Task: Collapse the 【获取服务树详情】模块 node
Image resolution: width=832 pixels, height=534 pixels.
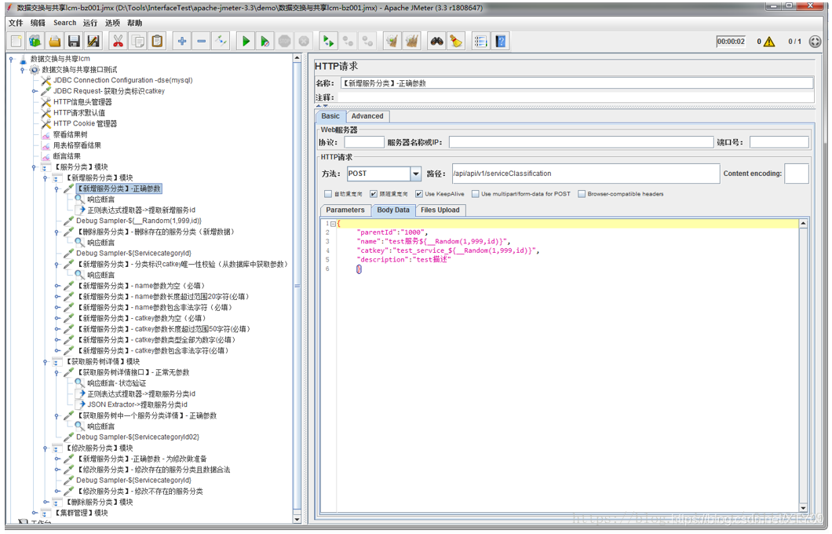Action: tap(45, 361)
